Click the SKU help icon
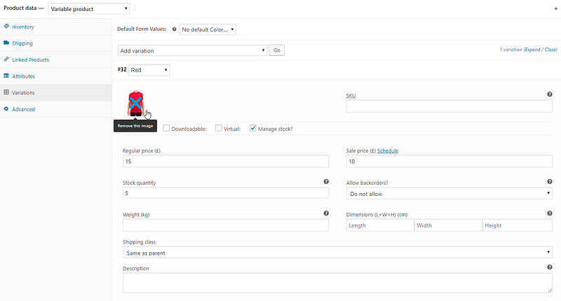This screenshot has width=561, height=301. coord(550,94)
